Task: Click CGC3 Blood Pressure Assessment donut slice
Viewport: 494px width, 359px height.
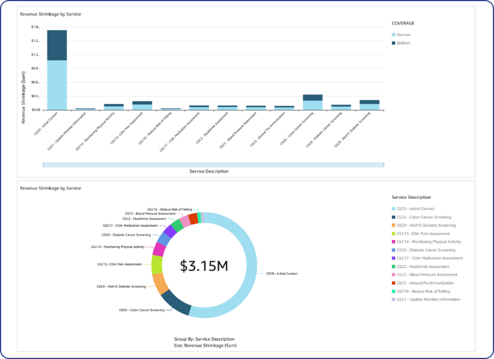Action: point(185,221)
